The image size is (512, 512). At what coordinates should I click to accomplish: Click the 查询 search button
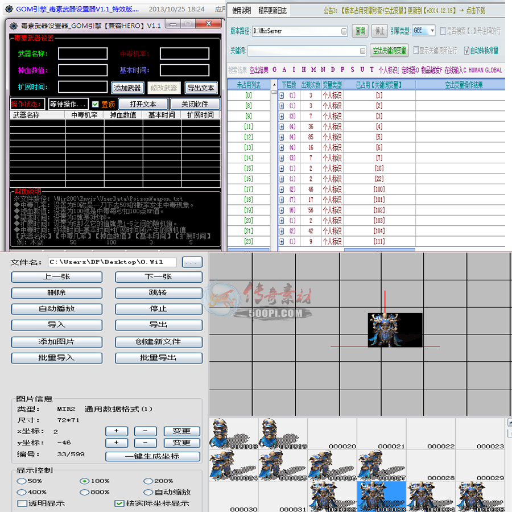[360, 31]
